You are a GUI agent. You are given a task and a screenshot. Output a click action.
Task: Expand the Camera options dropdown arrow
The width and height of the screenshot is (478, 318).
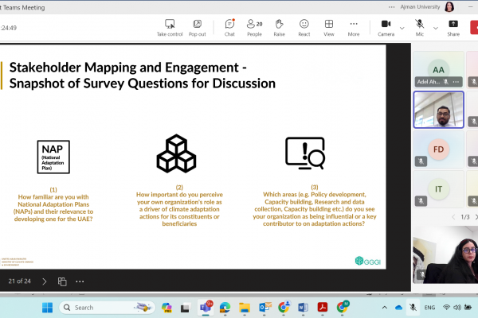point(401,27)
